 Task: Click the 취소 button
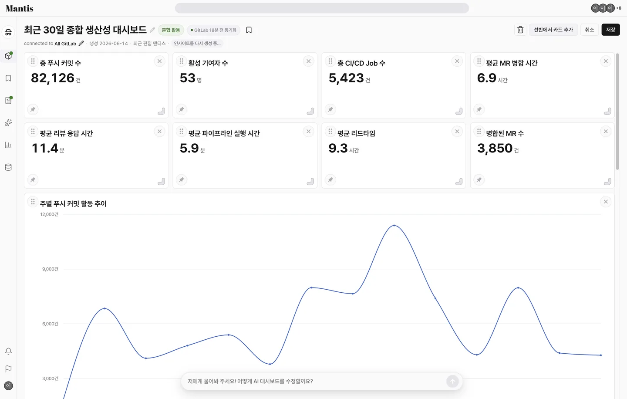tap(590, 30)
